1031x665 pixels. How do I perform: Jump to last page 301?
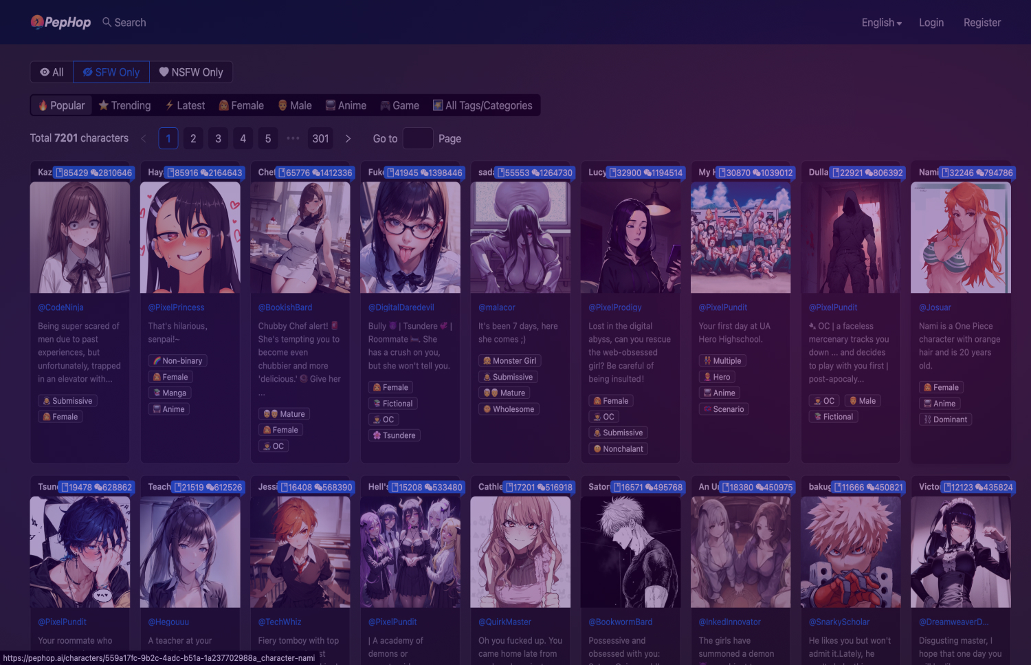[320, 138]
